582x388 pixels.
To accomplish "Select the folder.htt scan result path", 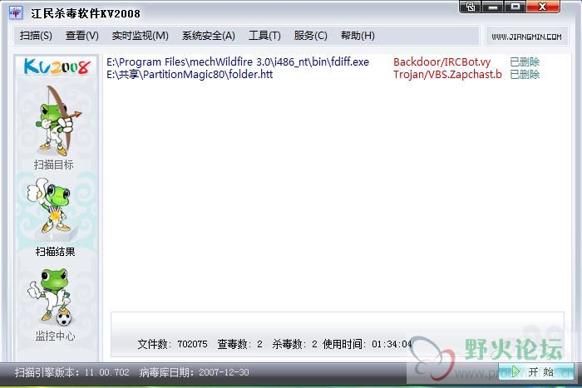I will click(190, 75).
